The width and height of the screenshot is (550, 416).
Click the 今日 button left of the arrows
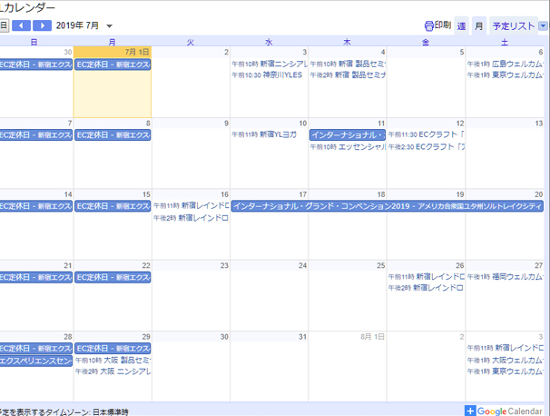tap(4, 25)
